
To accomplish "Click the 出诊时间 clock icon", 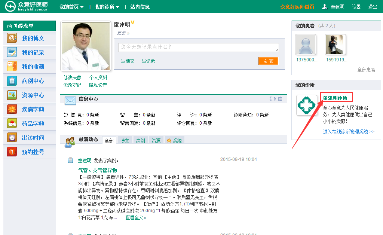I will point(12,138).
